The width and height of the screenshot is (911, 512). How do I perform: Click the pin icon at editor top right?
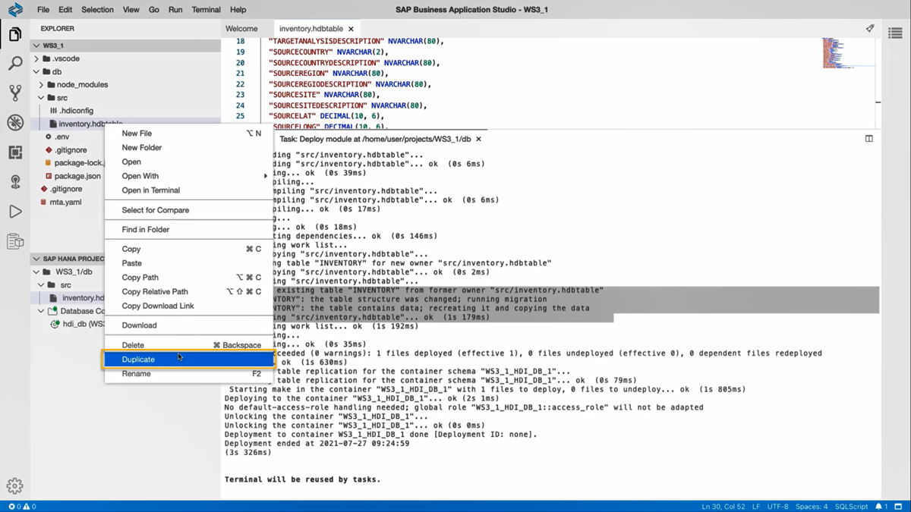tap(870, 29)
